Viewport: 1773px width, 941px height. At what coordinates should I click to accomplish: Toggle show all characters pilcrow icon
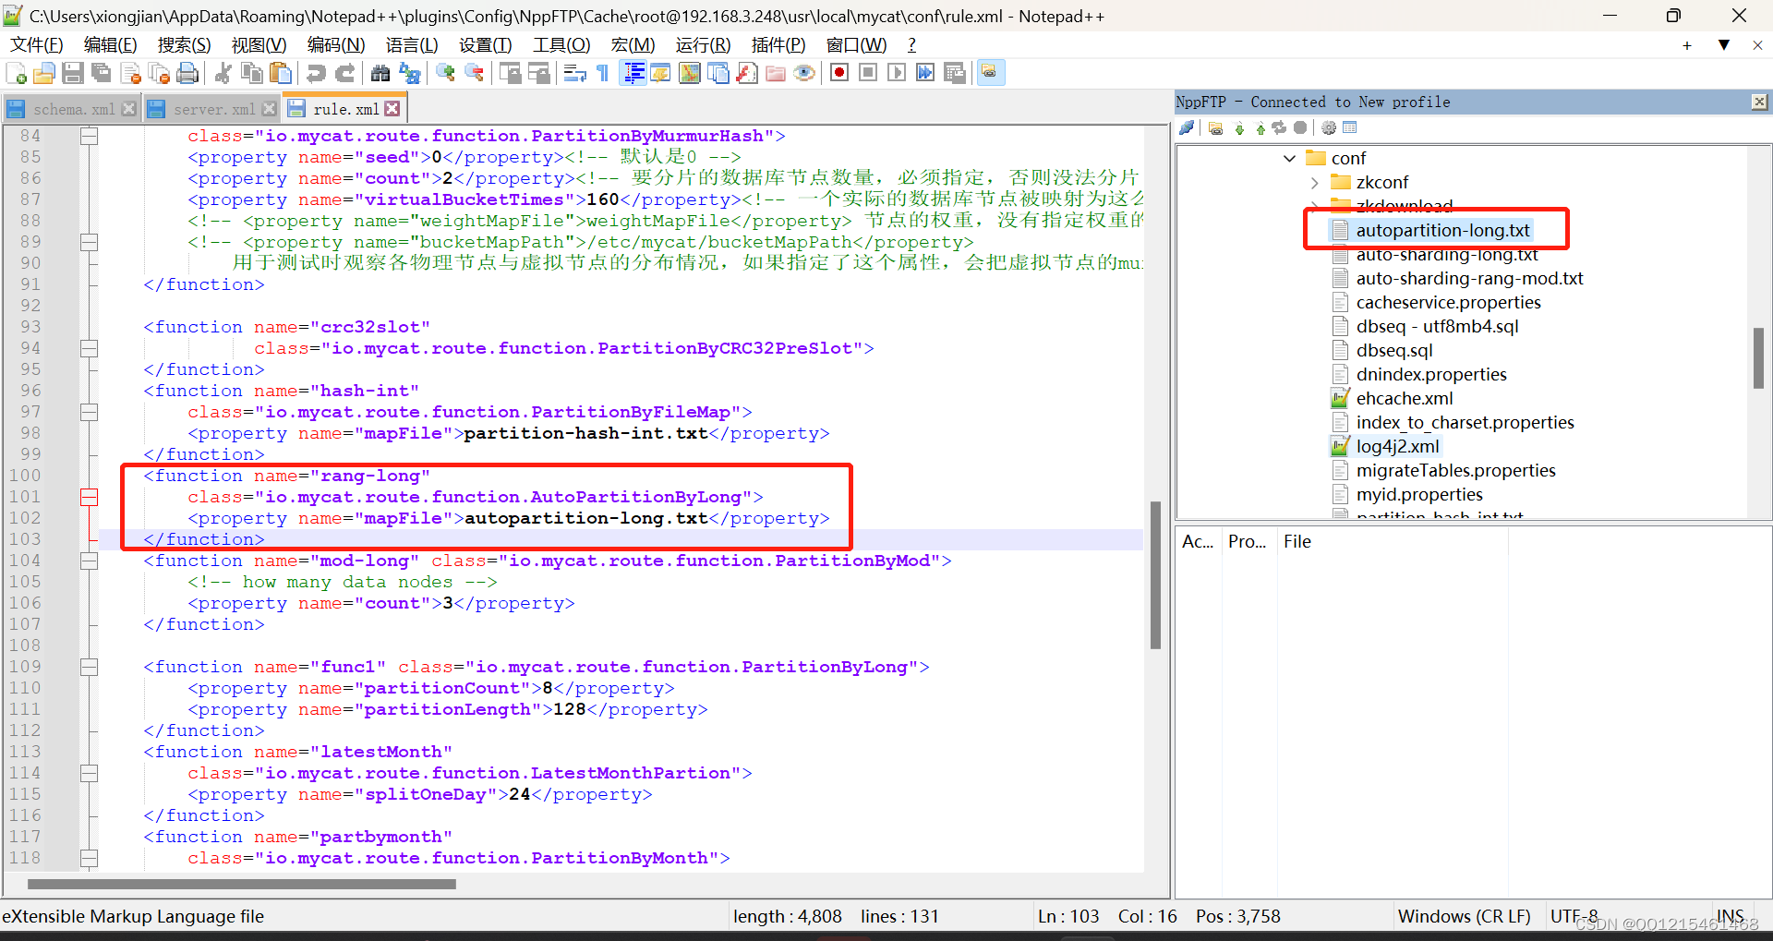pyautogui.click(x=603, y=74)
